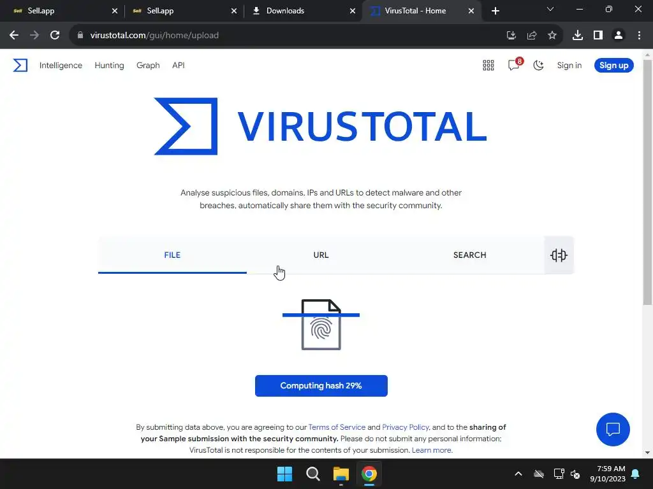Click Computing hash 29% progress button
The image size is (653, 489).
321,386
